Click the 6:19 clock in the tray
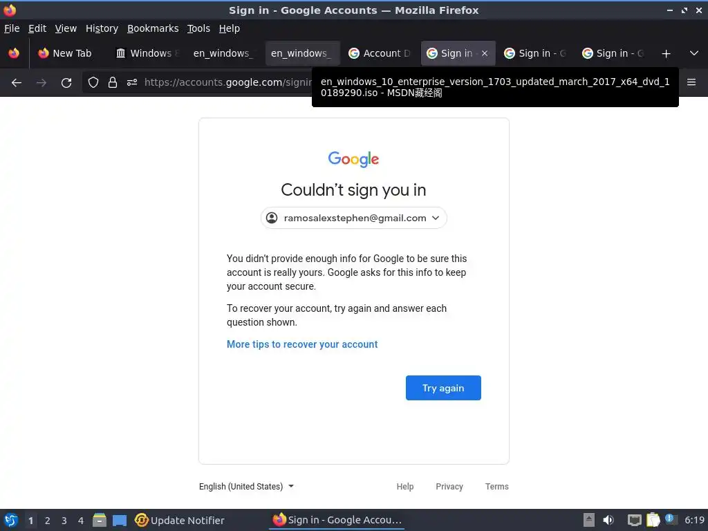 pyautogui.click(x=694, y=520)
